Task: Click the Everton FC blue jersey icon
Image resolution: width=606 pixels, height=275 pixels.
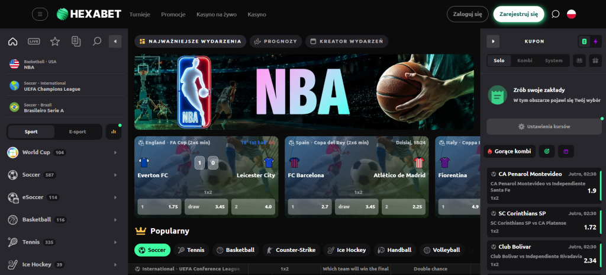Action: click(143, 162)
